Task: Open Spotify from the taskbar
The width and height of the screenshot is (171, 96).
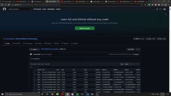Action: pos(77,94)
